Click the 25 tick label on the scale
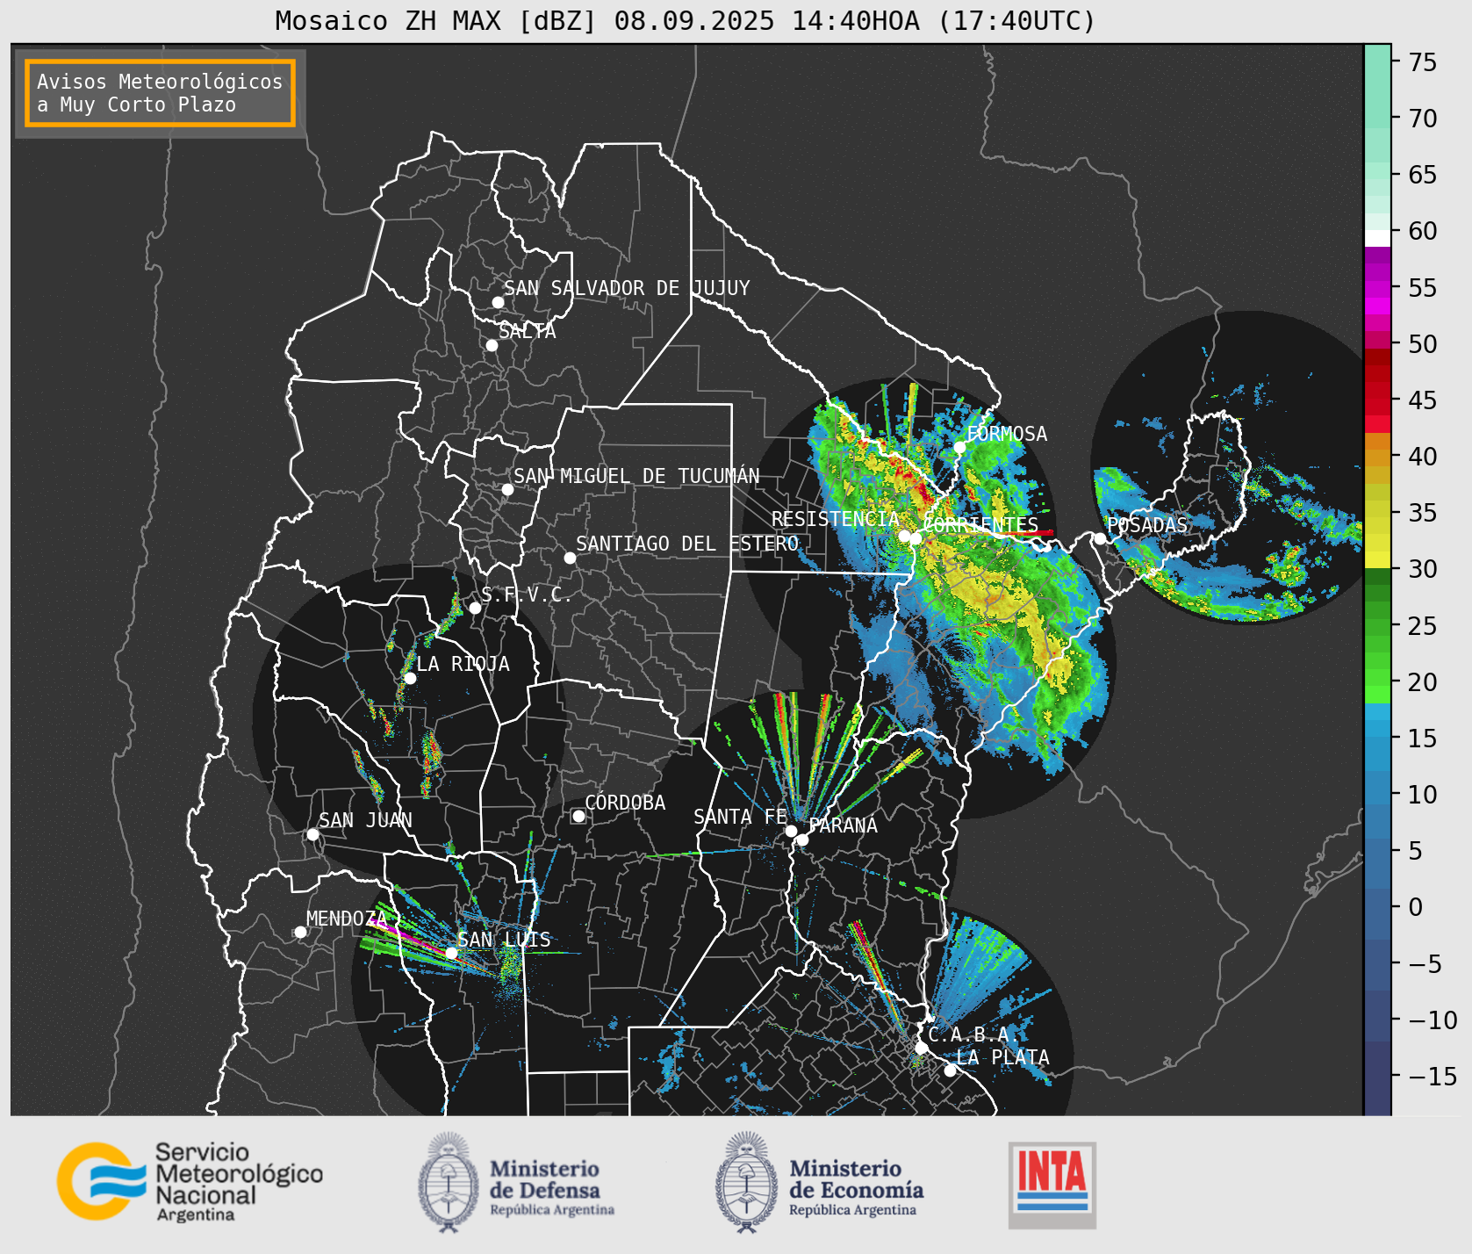Image resolution: width=1472 pixels, height=1254 pixels. coord(1423,626)
